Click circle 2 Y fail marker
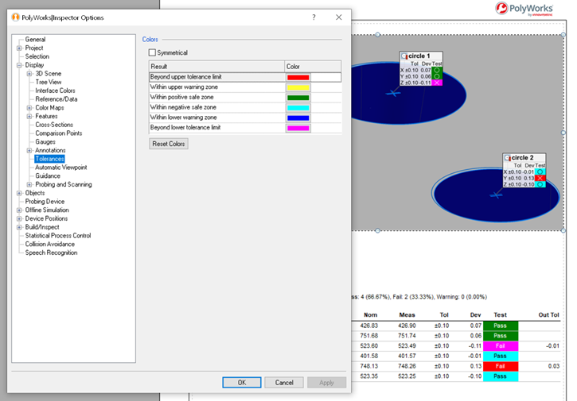This screenshot has width=577, height=401. coord(540,178)
